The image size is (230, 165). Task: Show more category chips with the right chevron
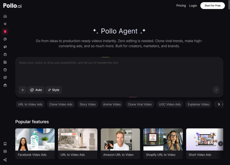219,104
